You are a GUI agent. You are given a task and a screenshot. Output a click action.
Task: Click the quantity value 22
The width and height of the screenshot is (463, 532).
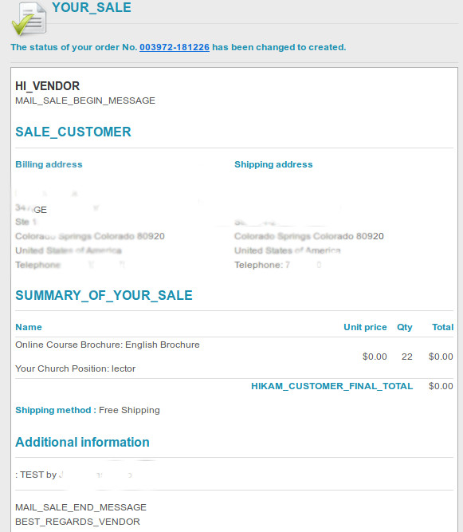point(407,357)
